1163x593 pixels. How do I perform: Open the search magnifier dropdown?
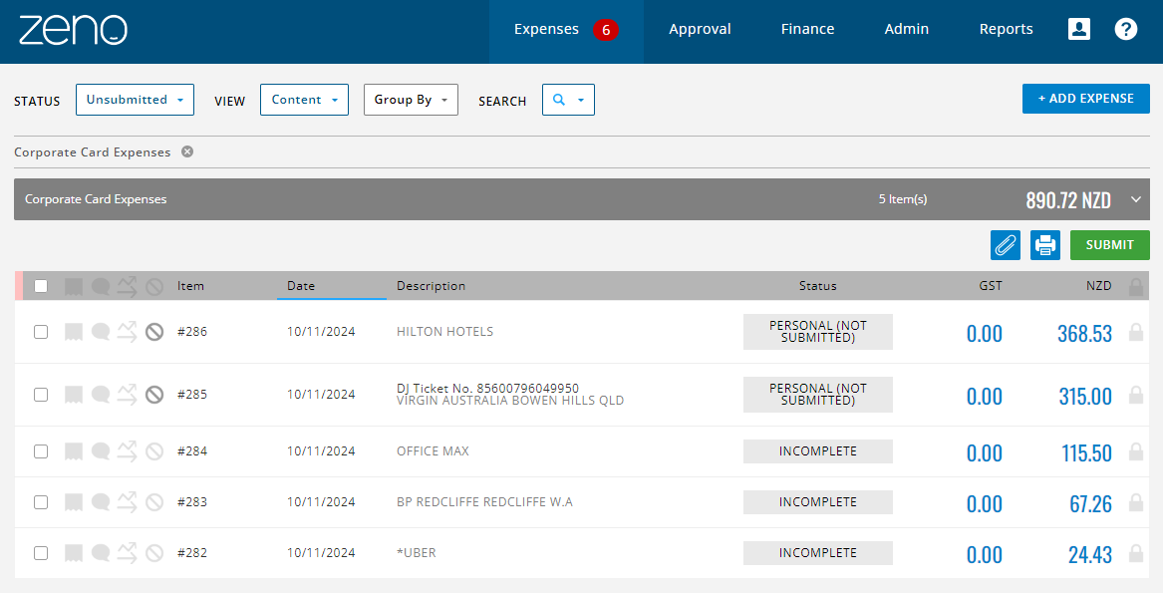(568, 100)
